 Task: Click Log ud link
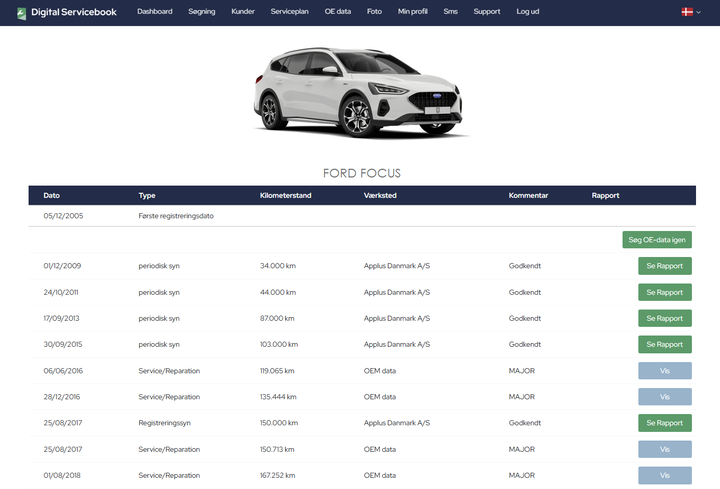tap(528, 11)
